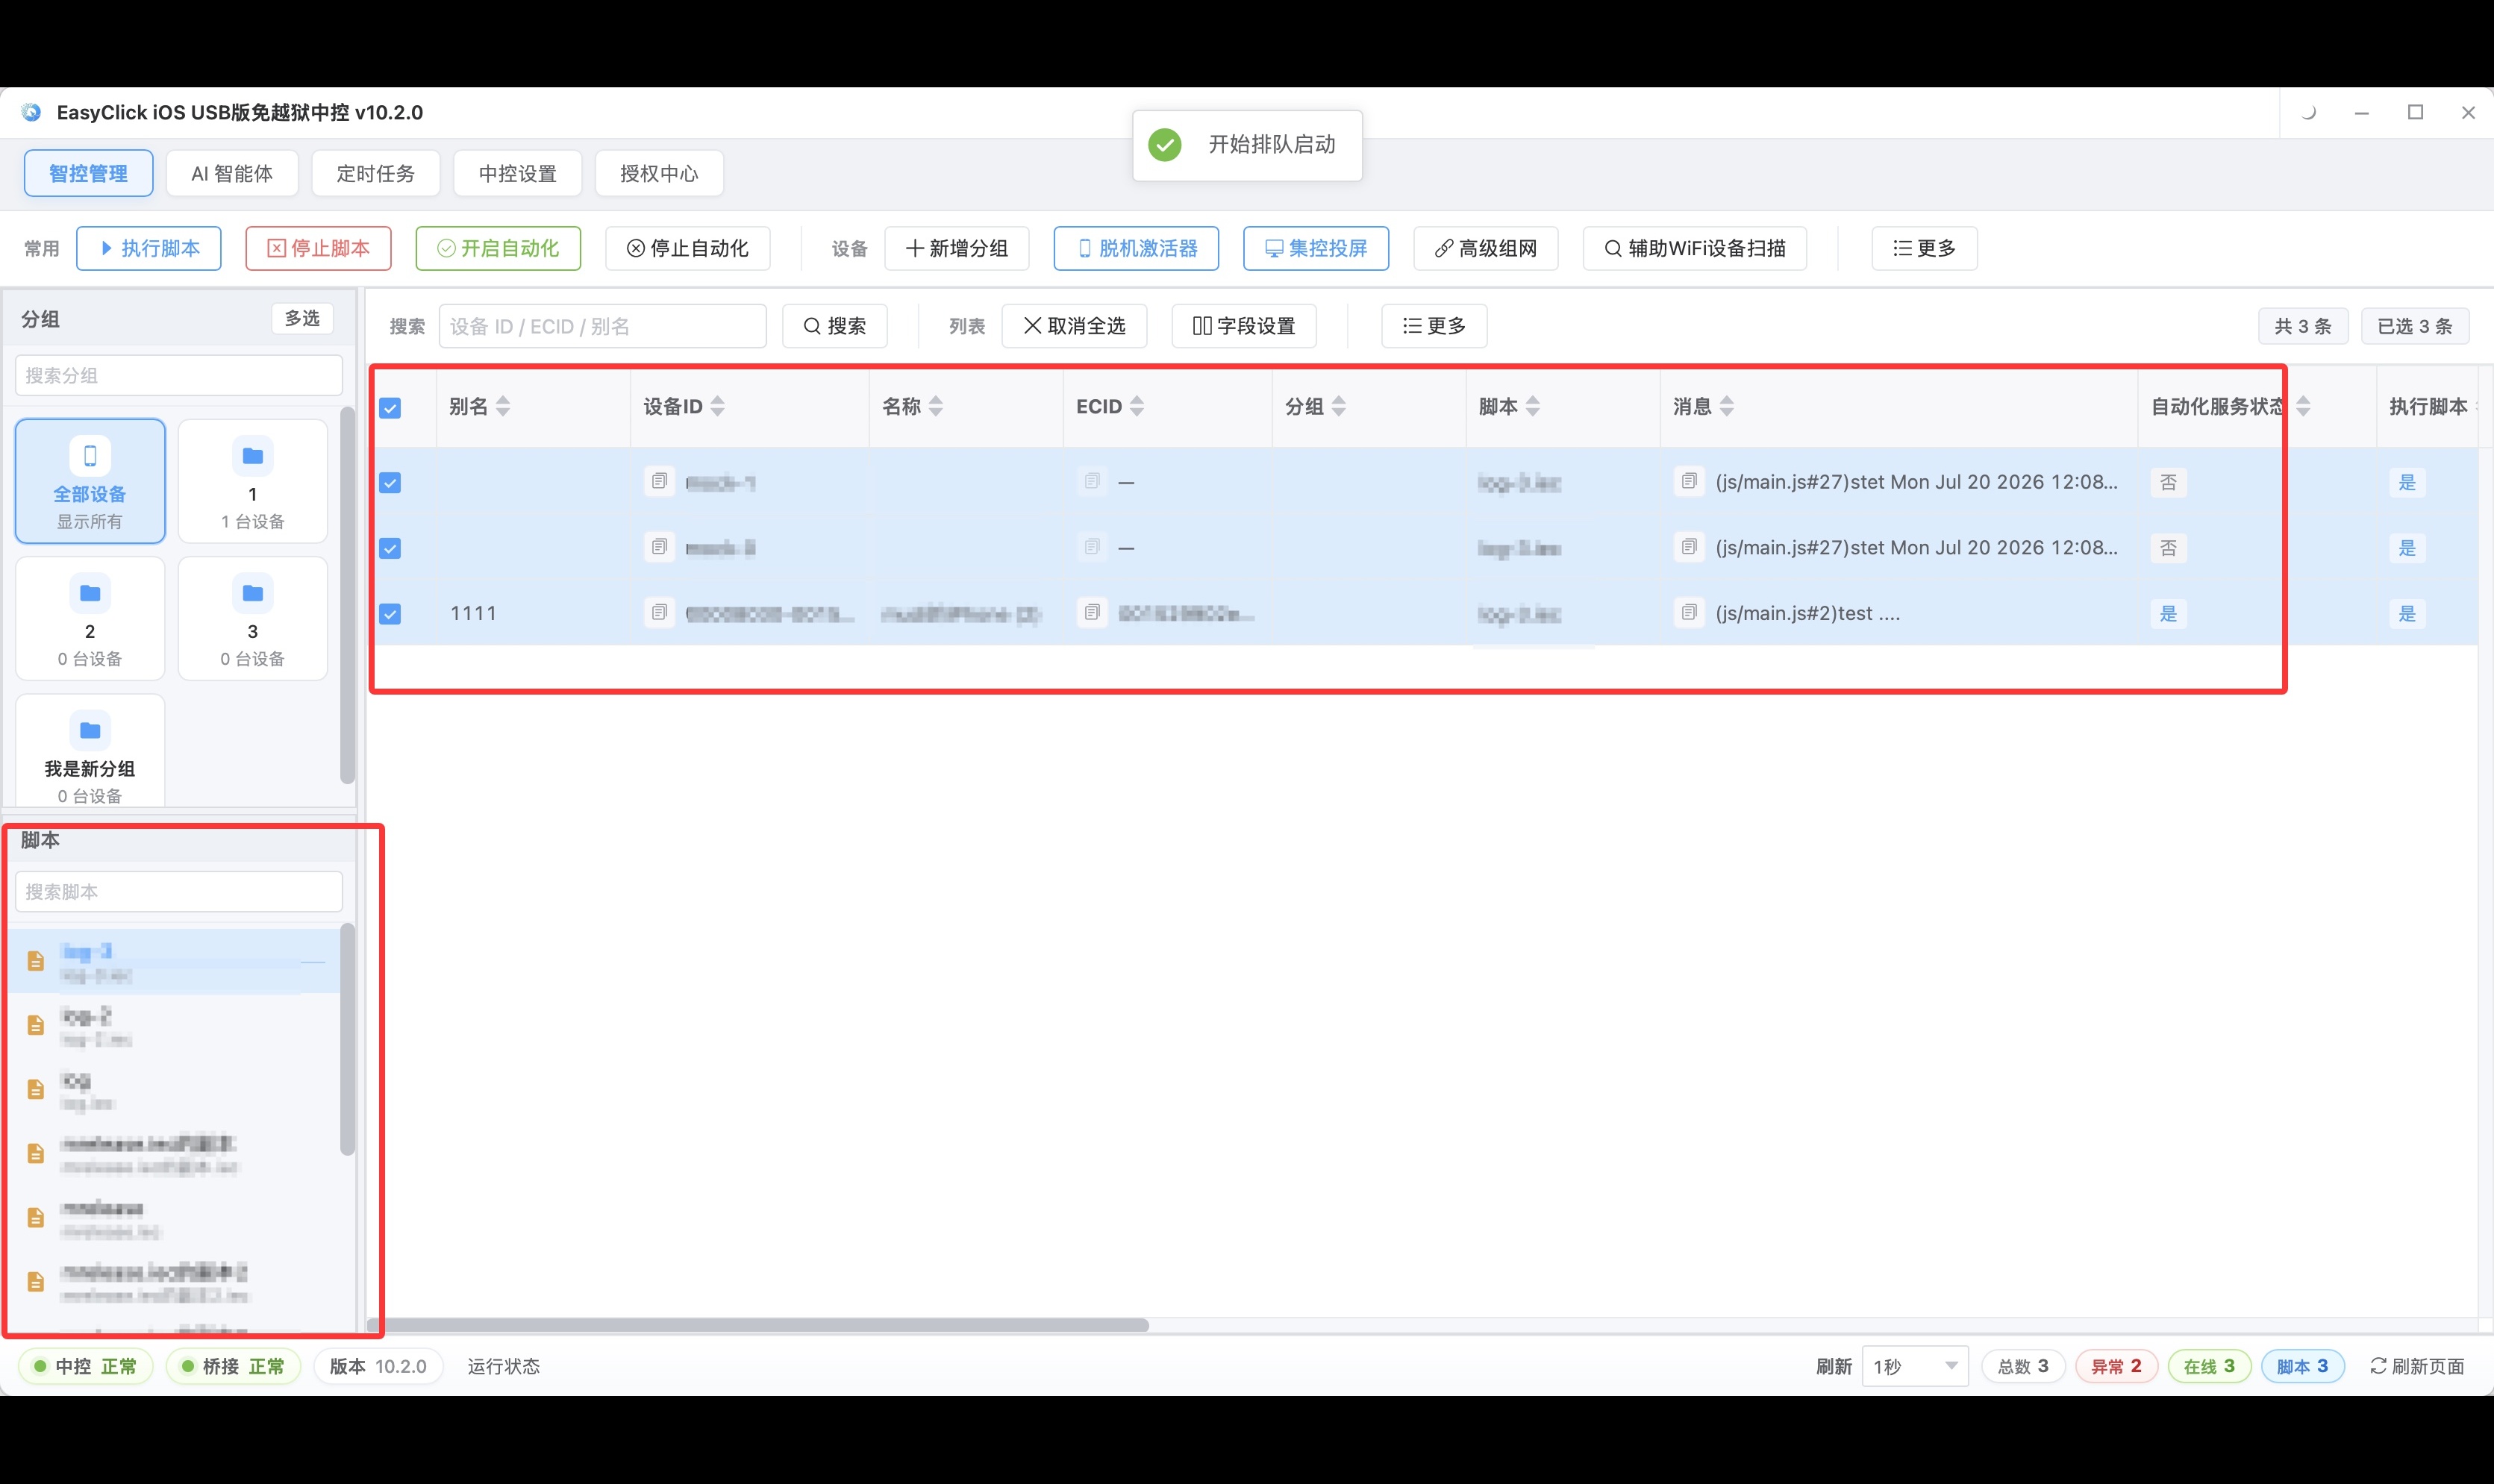Sort by the 设备ID column arrows
Screen dimensions: 2494x1484
pos(717,406)
